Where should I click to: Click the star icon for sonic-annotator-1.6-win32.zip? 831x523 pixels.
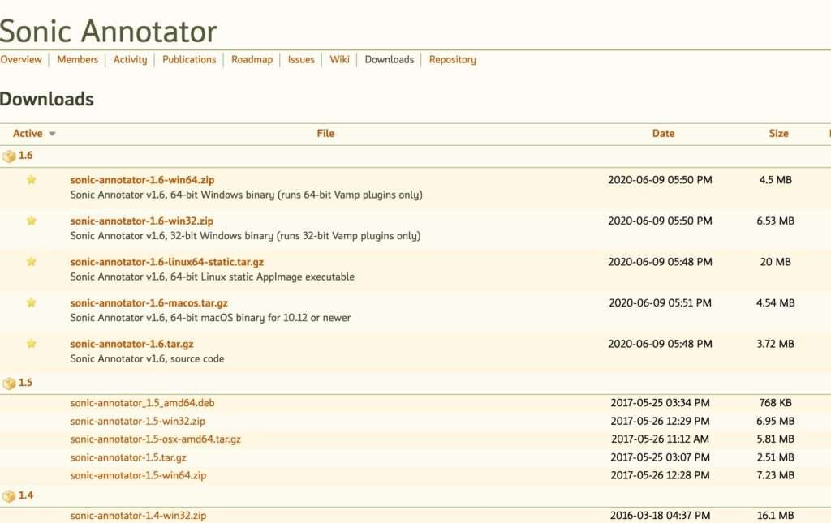pyautogui.click(x=32, y=221)
